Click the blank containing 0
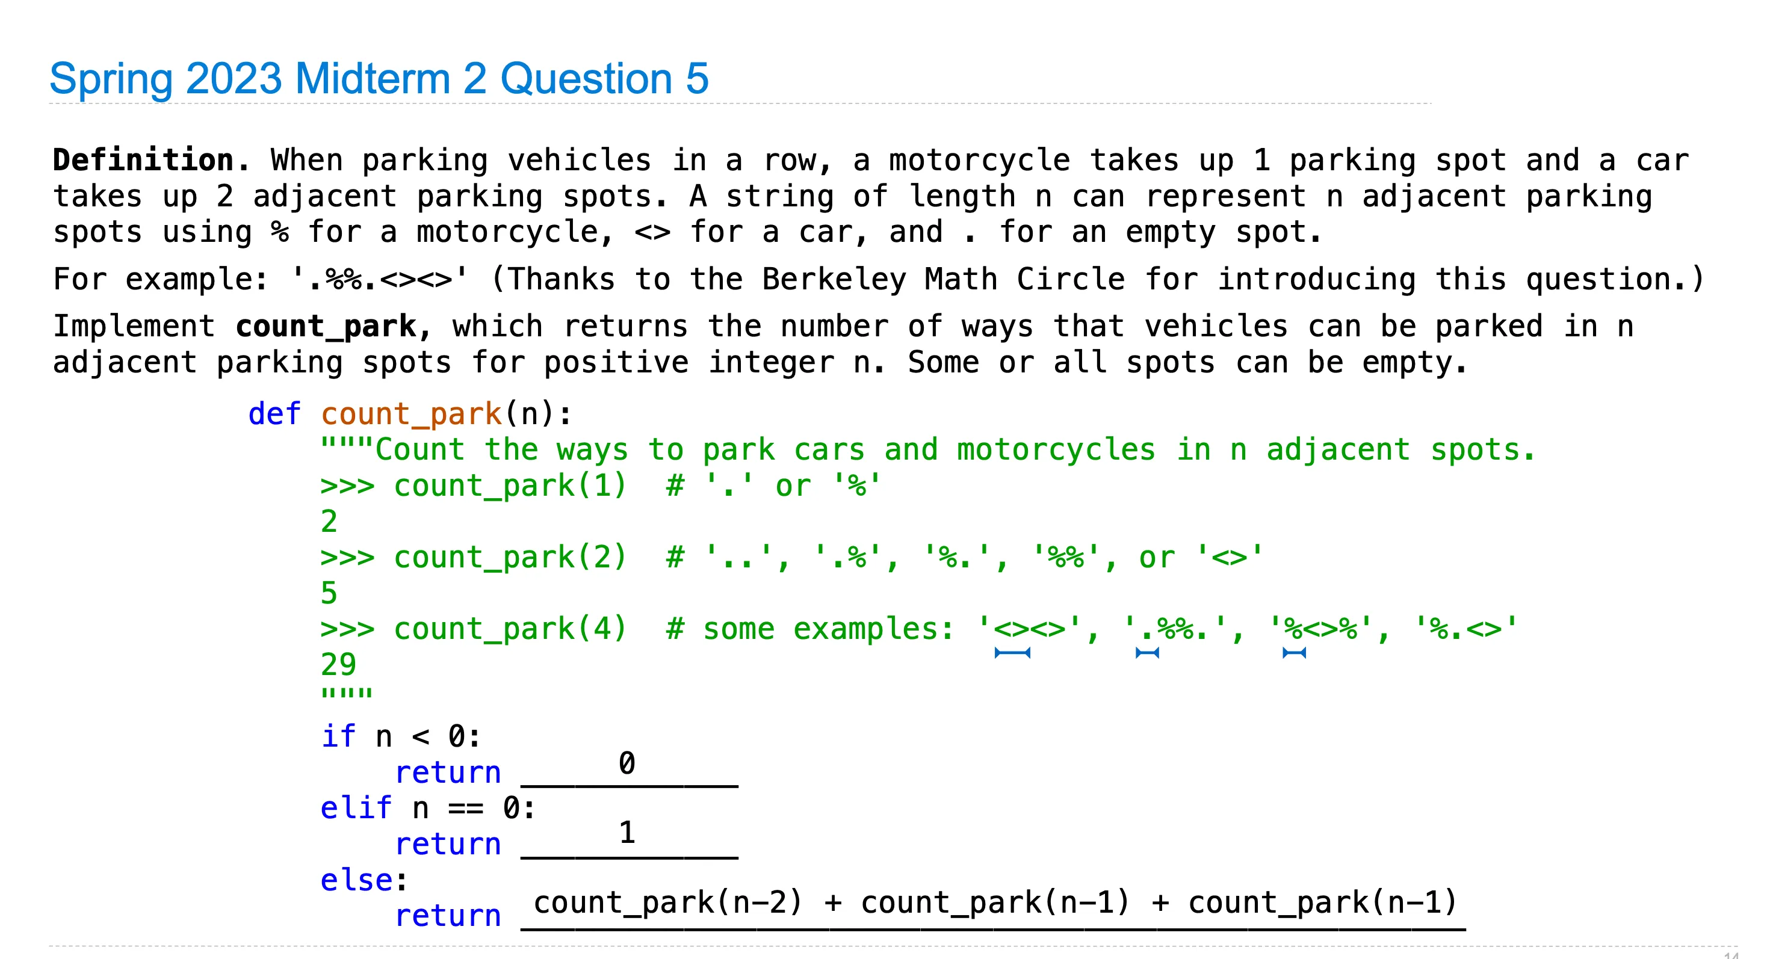The image size is (1767, 959). click(628, 766)
